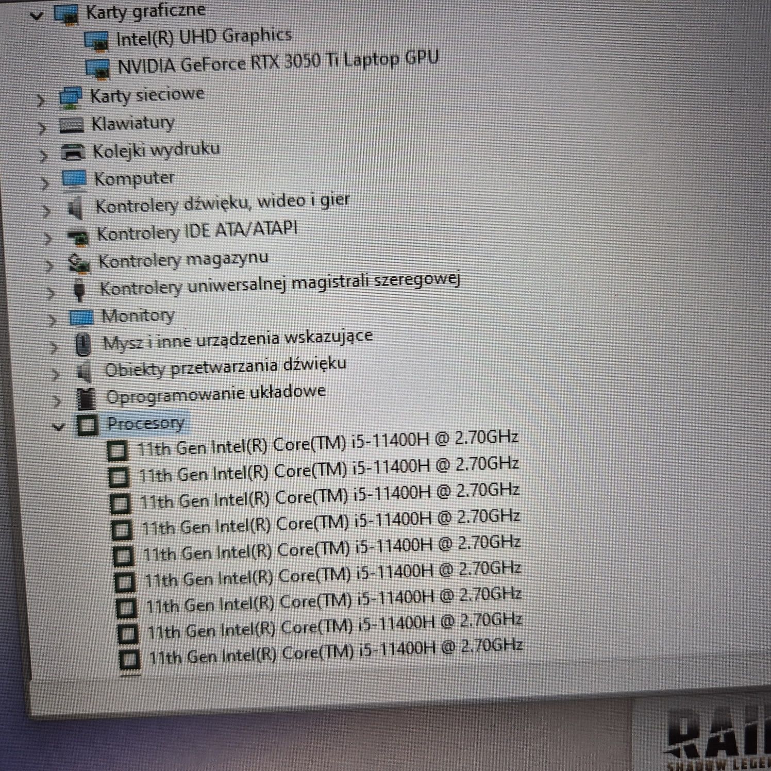Expand Kontrolery uniwersalnej magistrali szeregowej
This screenshot has height=771, width=771.
51,293
